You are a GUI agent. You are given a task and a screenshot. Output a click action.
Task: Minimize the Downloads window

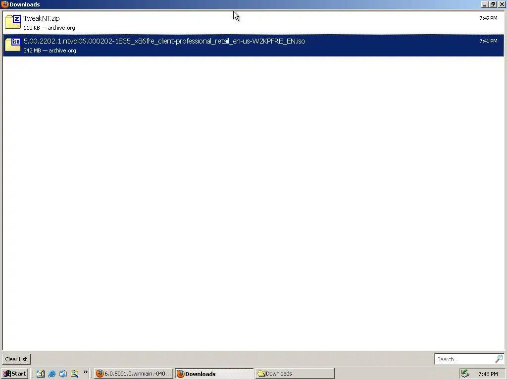pos(484,4)
